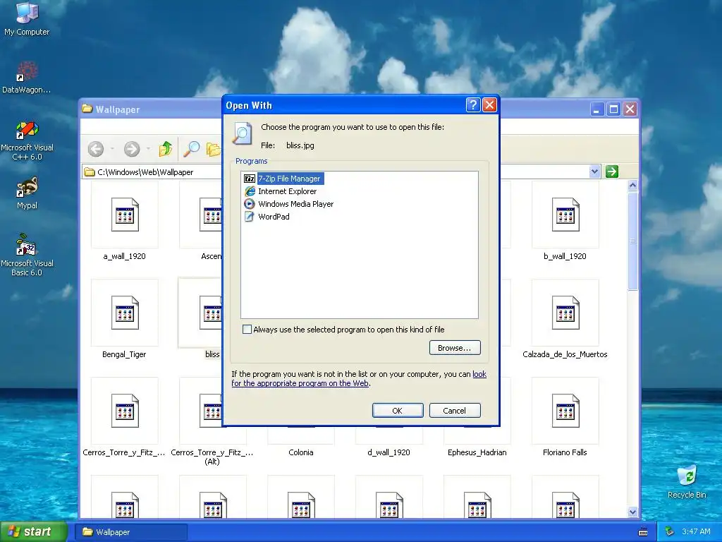Image resolution: width=722 pixels, height=542 pixels.
Task: Expand the Forward button history arrow
Action: pos(148,149)
